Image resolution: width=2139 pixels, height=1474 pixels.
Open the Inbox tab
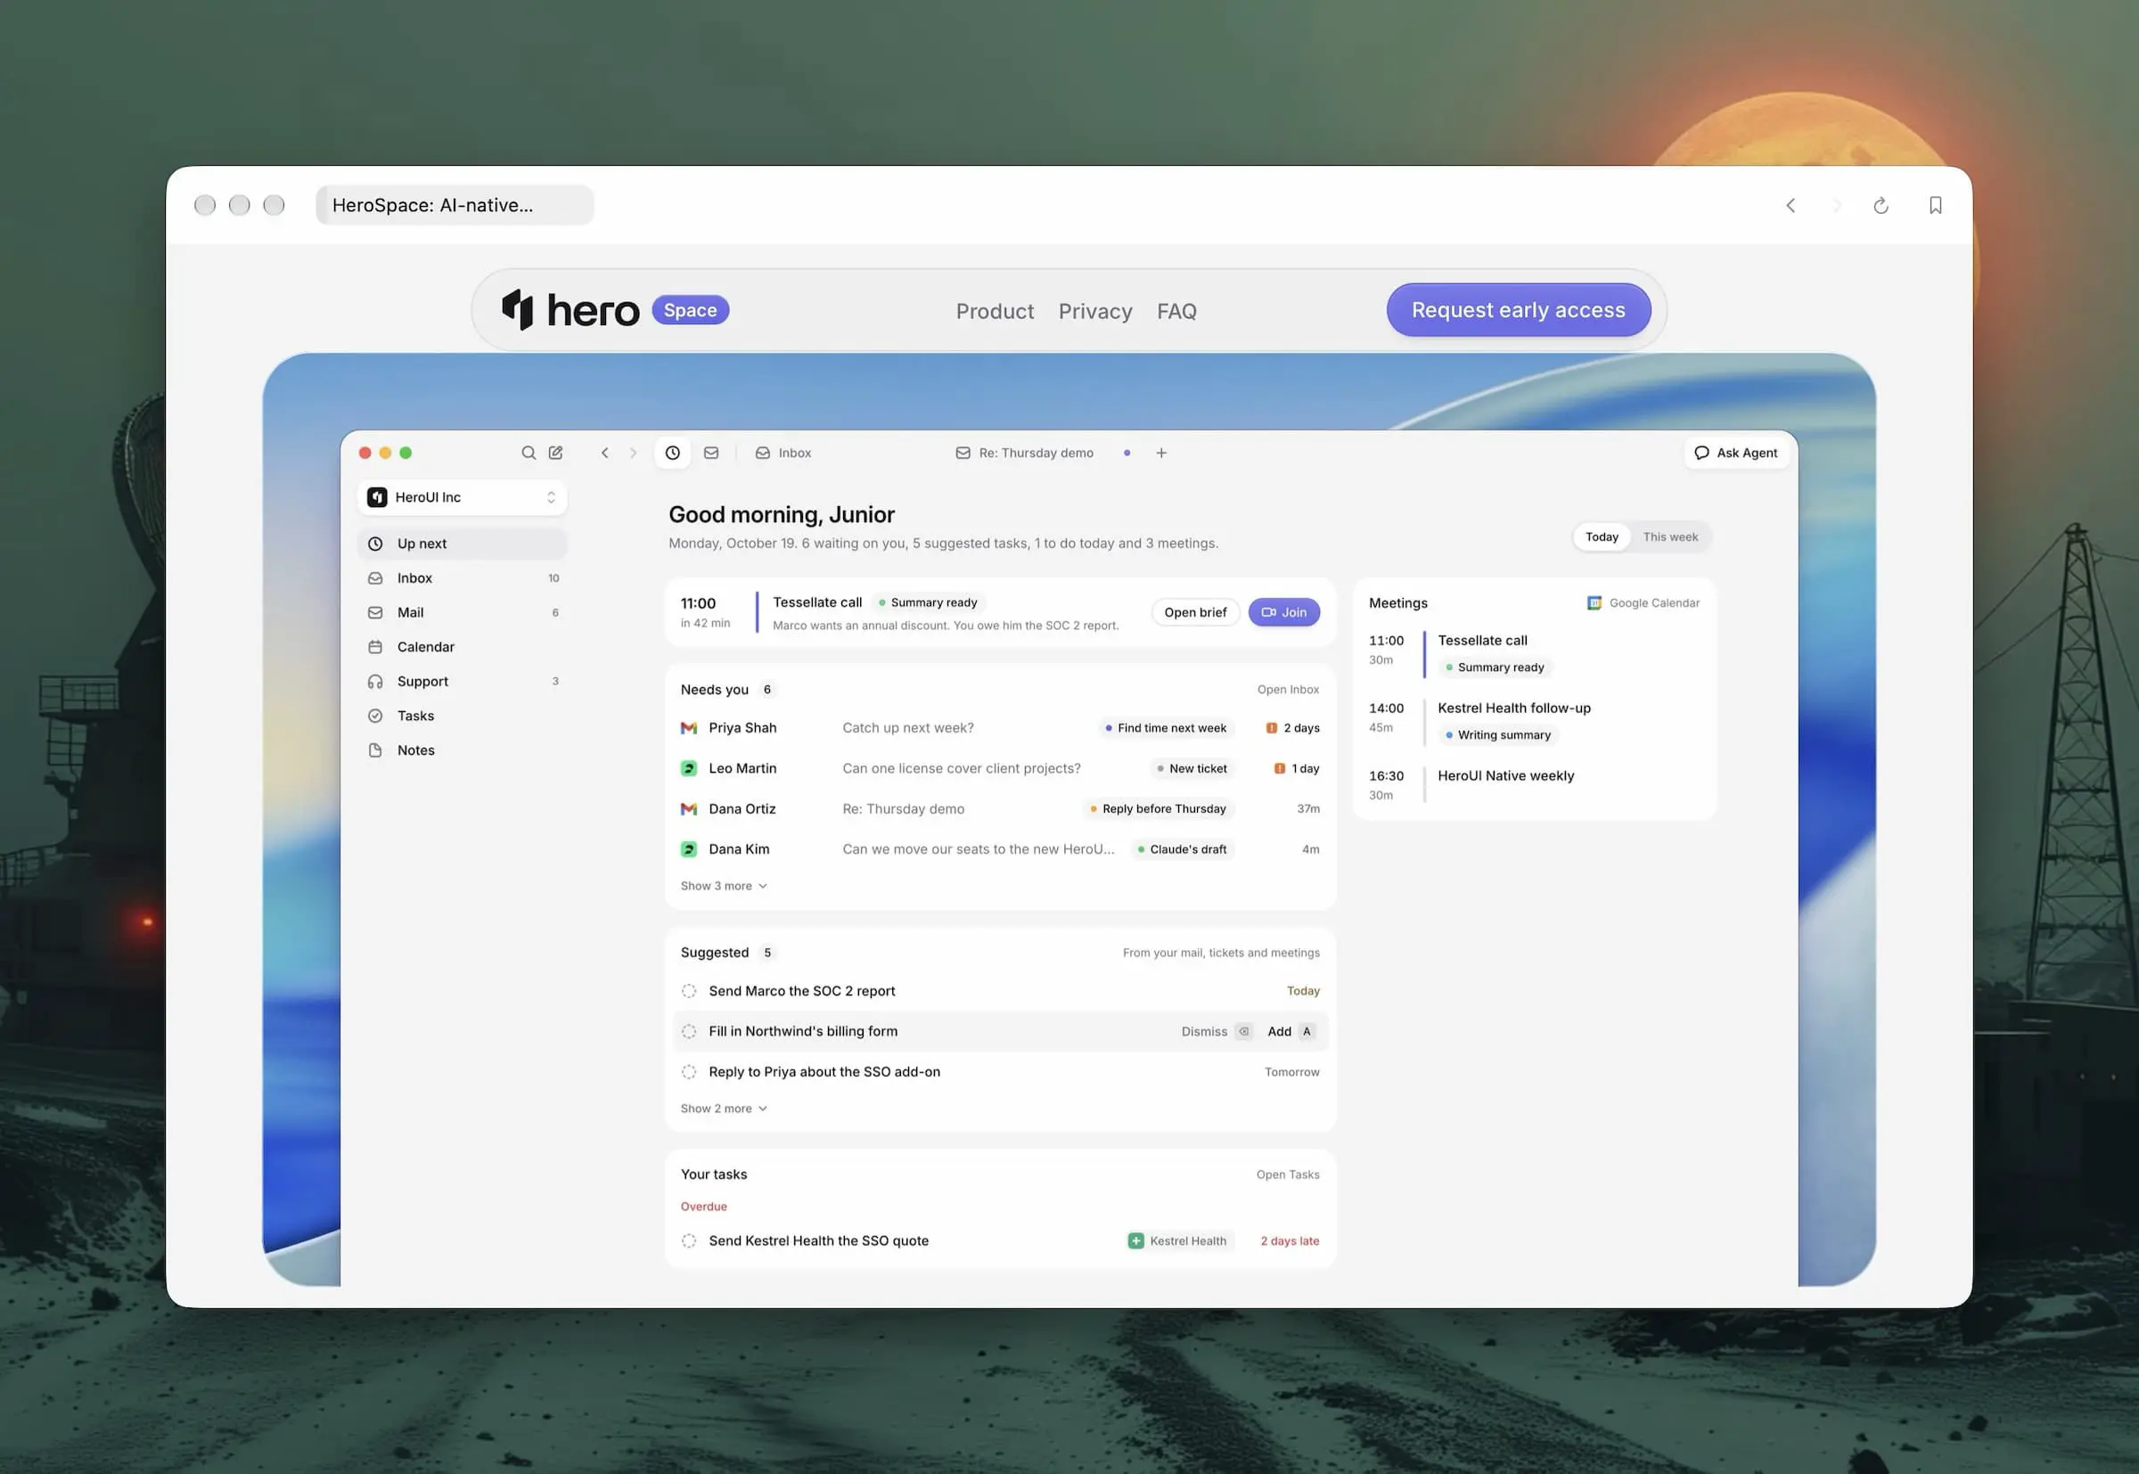783,453
